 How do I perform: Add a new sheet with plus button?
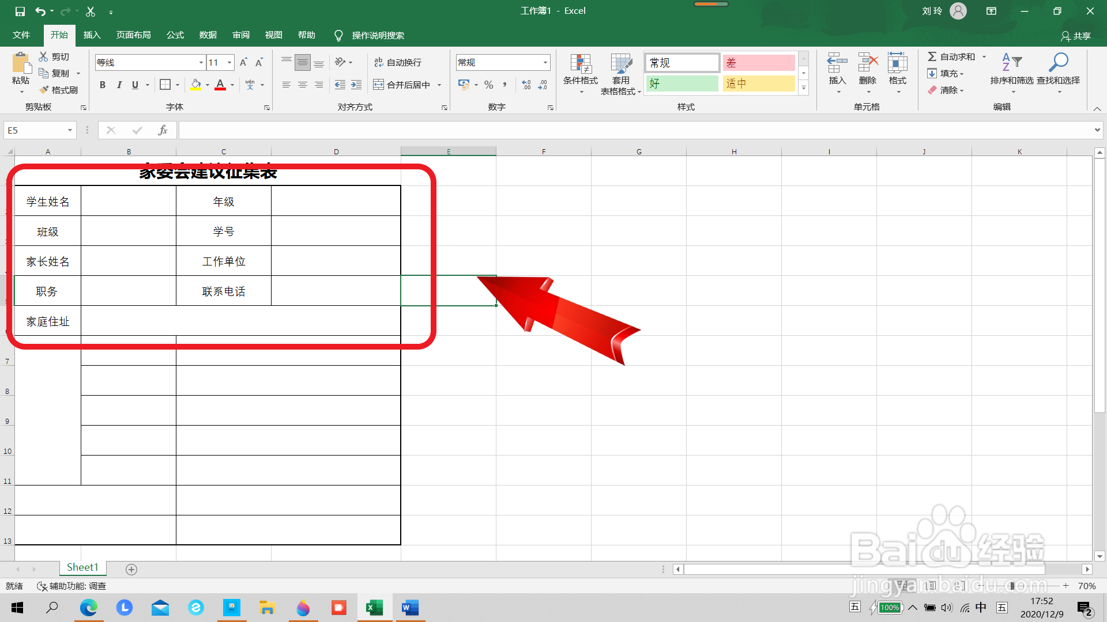point(131,569)
